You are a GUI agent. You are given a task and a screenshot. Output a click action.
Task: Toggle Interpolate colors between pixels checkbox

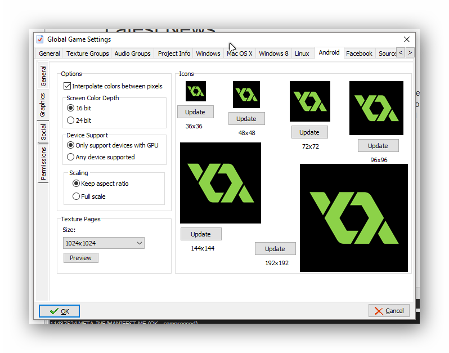click(x=68, y=86)
